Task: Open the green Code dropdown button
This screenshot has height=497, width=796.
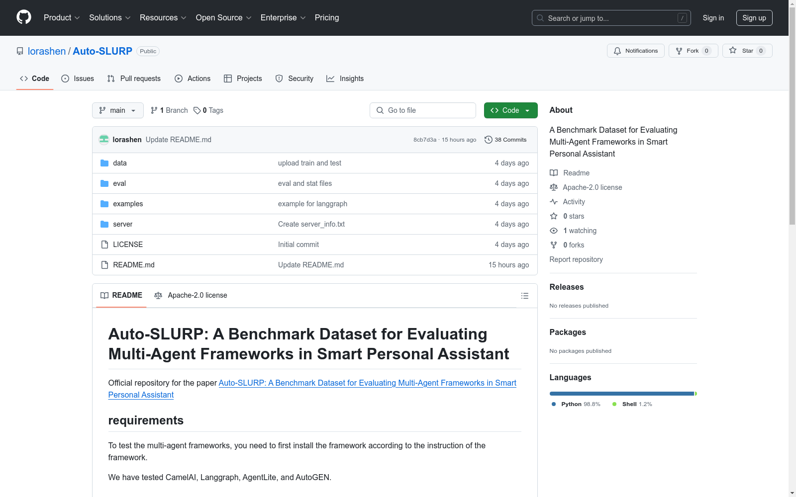Action: (510, 110)
